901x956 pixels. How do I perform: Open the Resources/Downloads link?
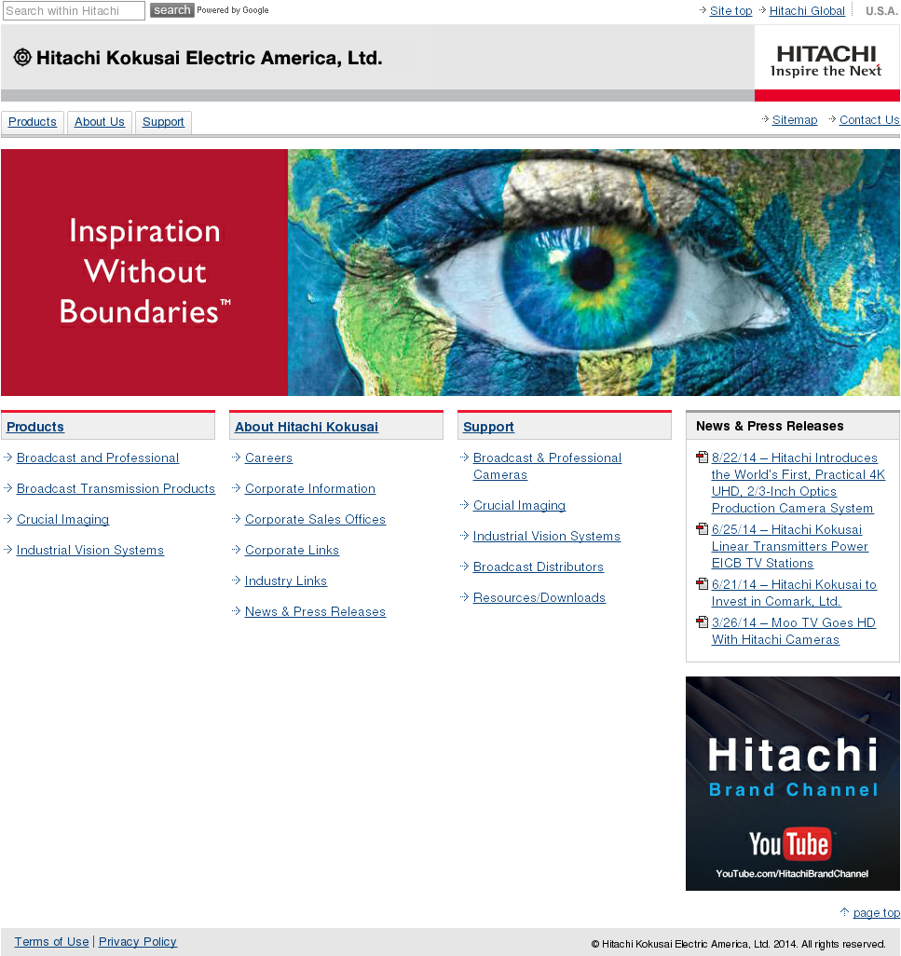click(x=539, y=597)
